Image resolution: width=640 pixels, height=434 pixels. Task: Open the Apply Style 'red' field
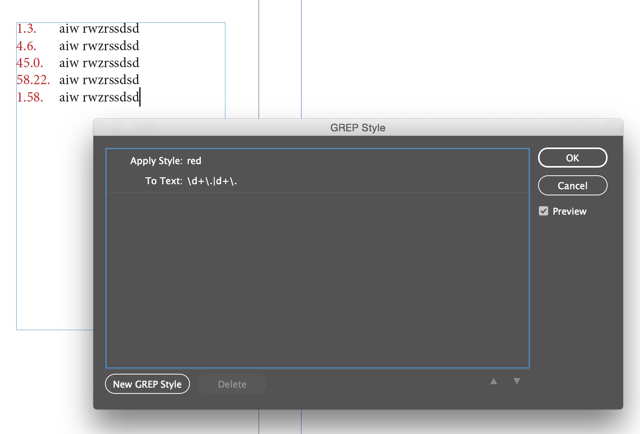tap(194, 161)
